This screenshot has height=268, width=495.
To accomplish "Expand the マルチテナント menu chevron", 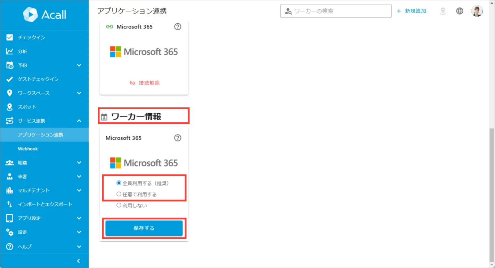I will (79, 190).
